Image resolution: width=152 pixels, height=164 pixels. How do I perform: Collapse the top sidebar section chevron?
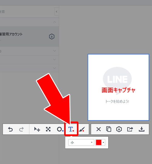(x=54, y=22)
